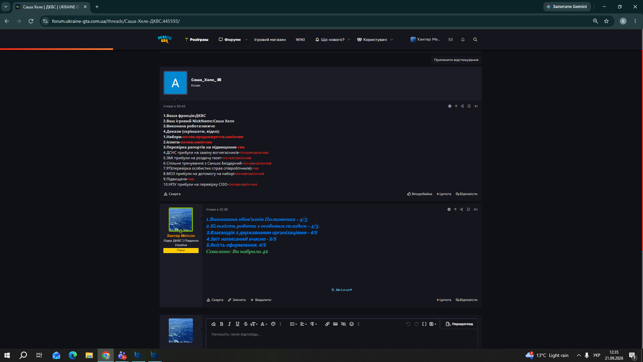Open the paragraph format dropdown in editor
The width and height of the screenshot is (643, 362).
313,324
